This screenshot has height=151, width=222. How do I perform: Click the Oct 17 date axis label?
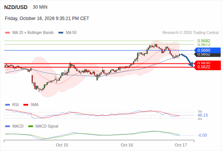coord(181,145)
